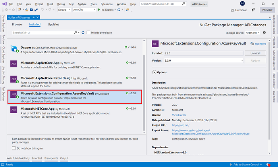Viewport: 278px width, 167px height.
Task: Open the File menu
Action: click(x=11, y=4)
